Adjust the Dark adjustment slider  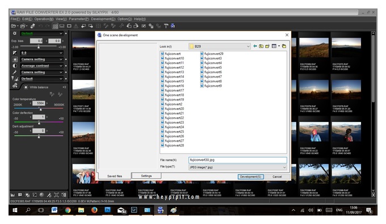coord(39,136)
